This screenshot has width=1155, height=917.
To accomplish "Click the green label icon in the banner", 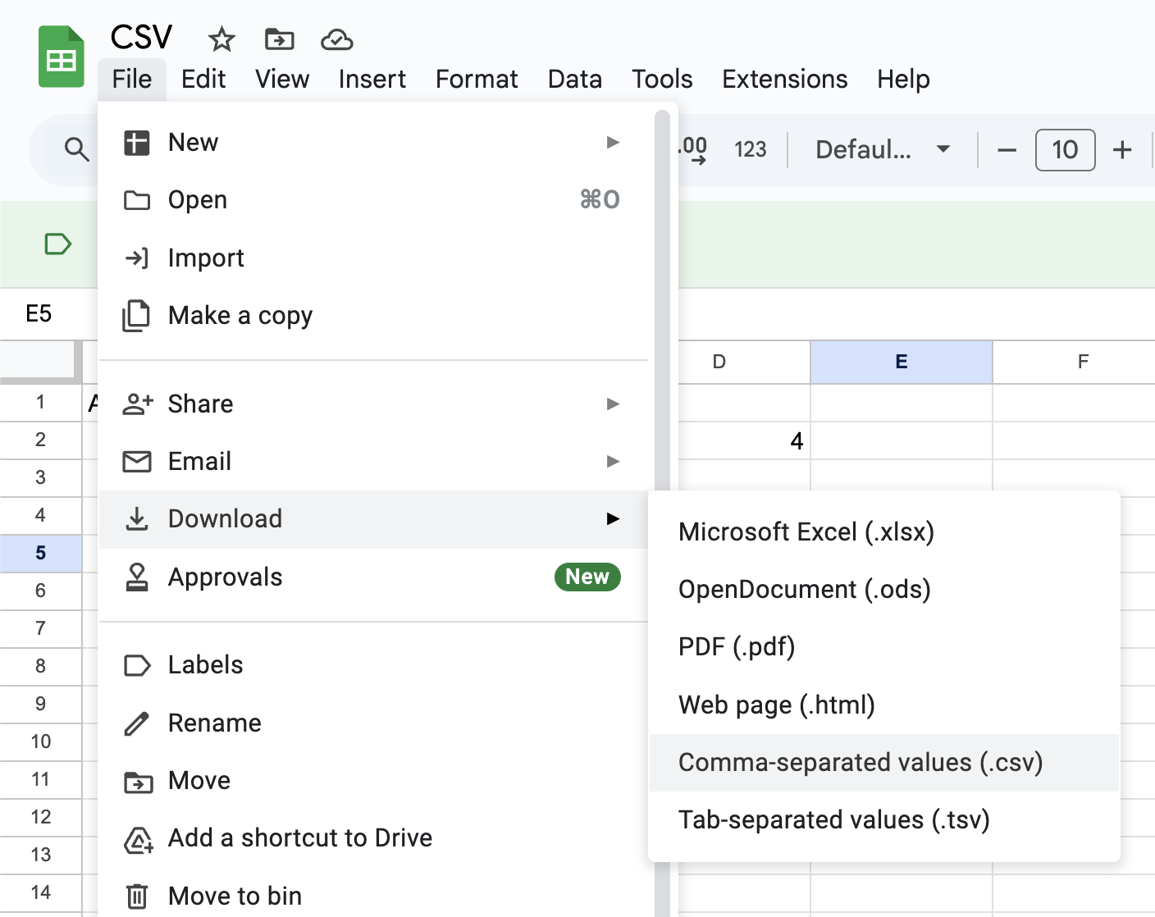I will point(57,244).
